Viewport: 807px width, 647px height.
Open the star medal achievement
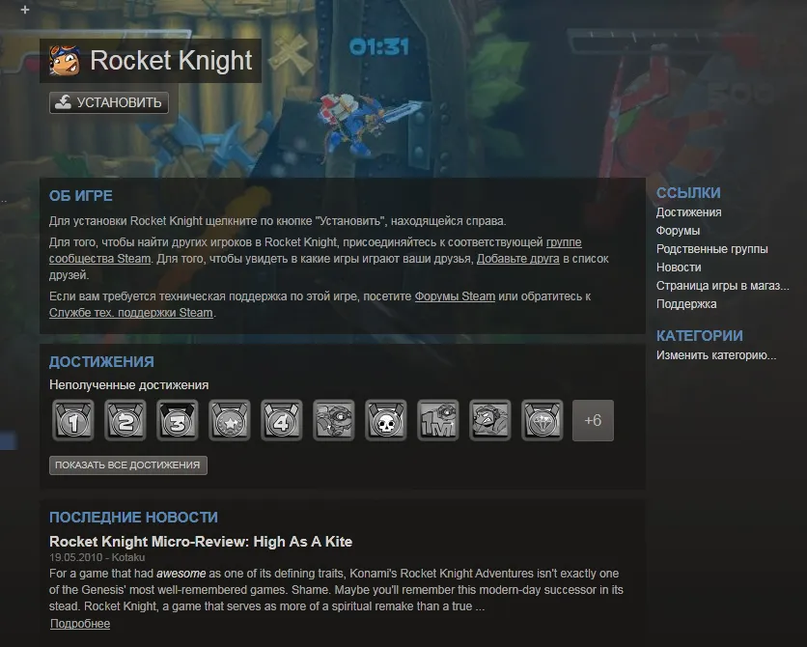pos(230,420)
